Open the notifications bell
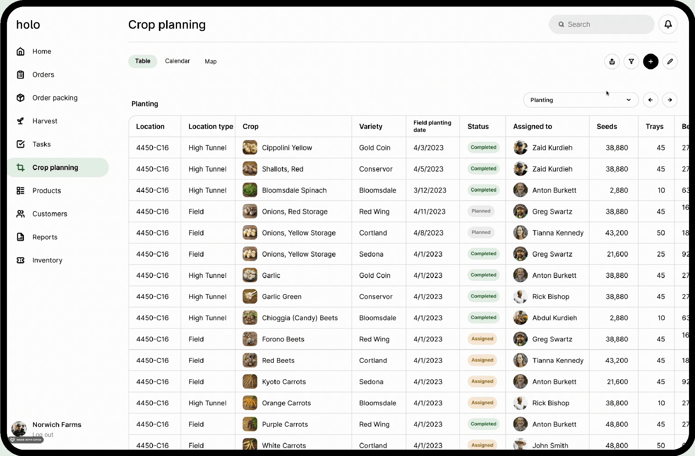Screen dimensions: 695x456 pyautogui.click(x=668, y=24)
